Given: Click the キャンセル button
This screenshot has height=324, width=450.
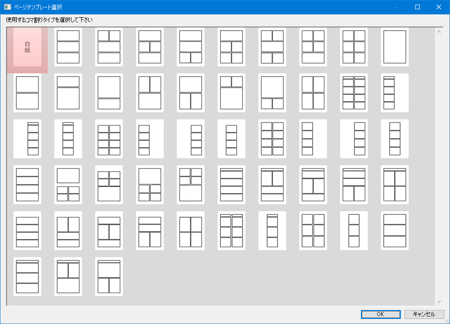Looking at the screenshot, I should [424, 314].
